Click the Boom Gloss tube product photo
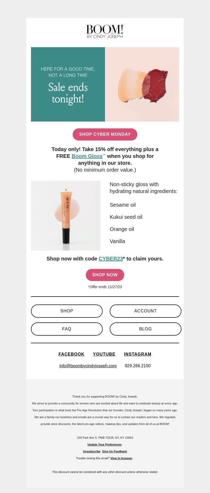Viewport: 210px width, 493px height. (66, 216)
